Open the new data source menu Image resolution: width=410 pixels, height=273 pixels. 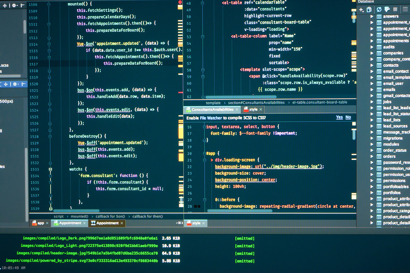361,10
